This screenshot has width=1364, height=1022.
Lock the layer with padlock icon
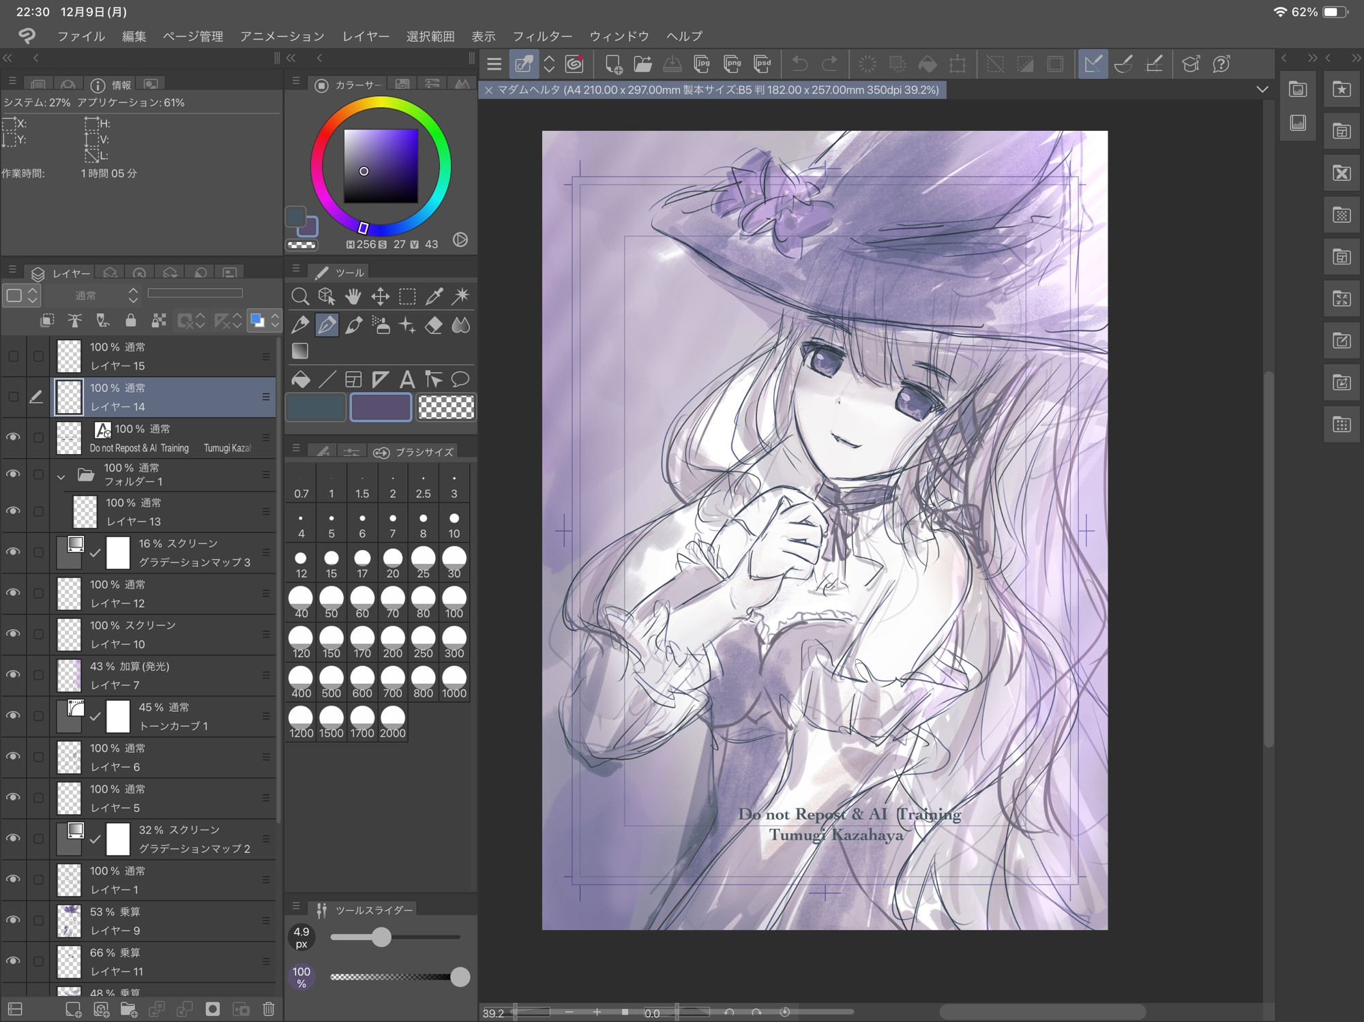click(x=130, y=320)
